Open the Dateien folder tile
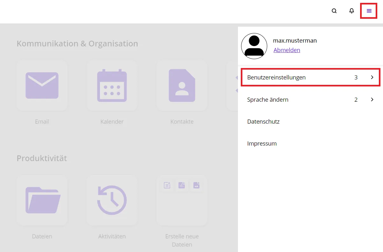The image size is (383, 252). pyautogui.click(x=42, y=200)
